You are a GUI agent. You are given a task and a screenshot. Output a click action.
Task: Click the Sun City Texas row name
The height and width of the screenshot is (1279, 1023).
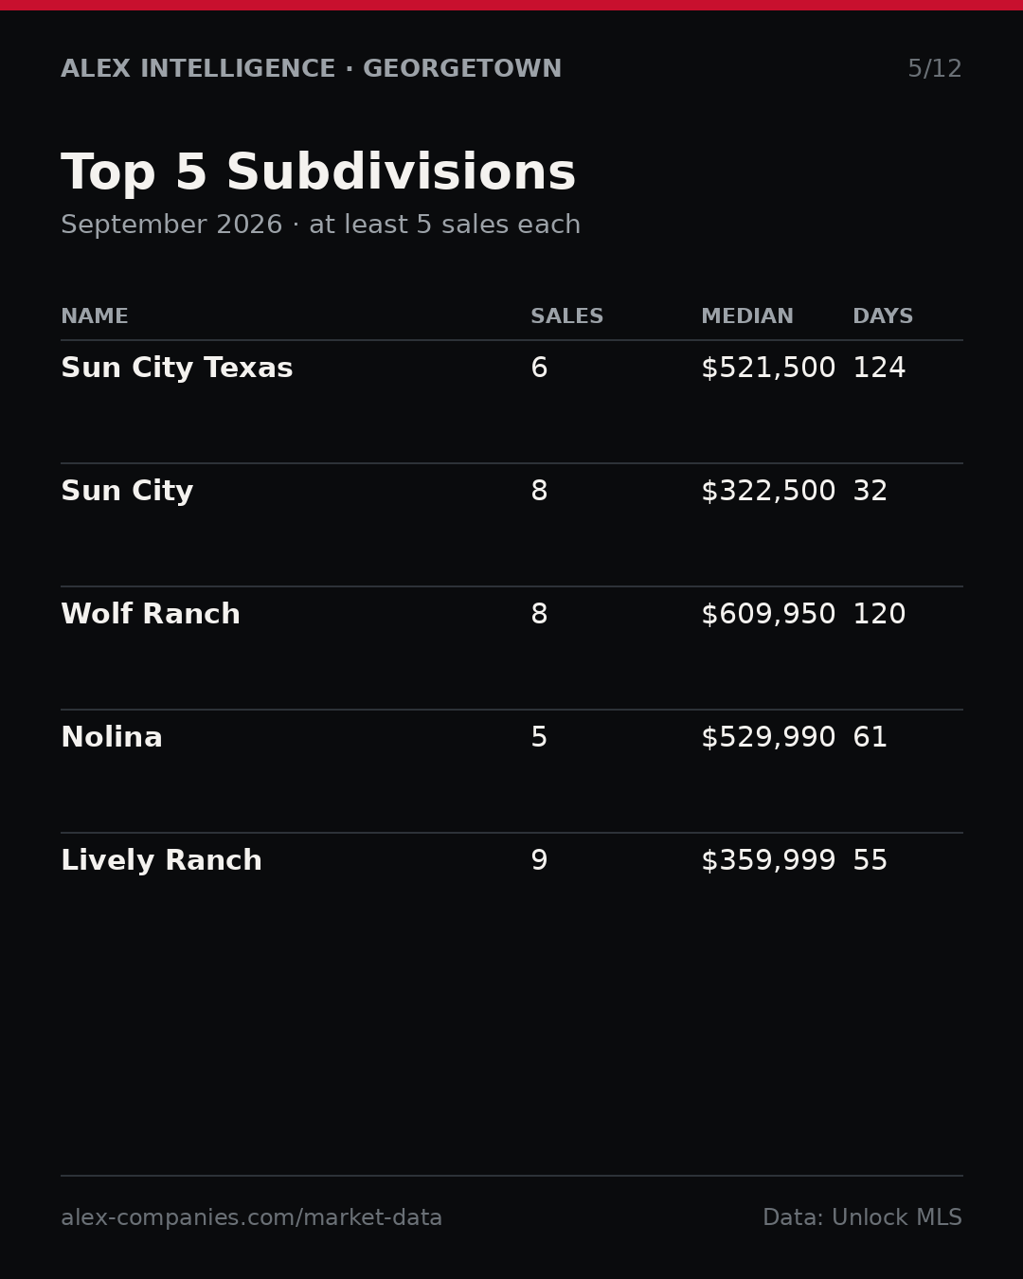(x=177, y=369)
